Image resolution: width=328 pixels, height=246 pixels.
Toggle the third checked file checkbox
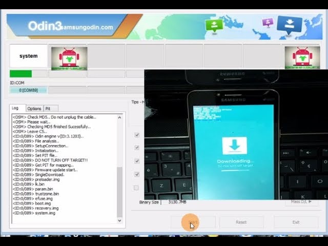click(x=137, y=161)
